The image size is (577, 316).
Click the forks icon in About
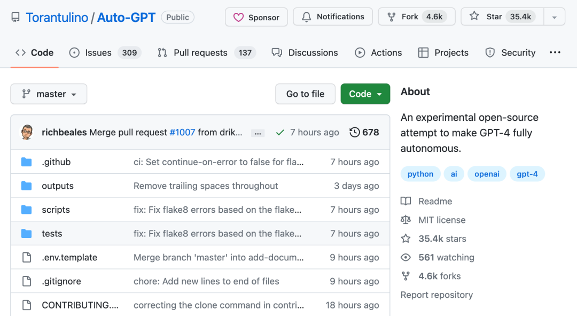point(406,276)
